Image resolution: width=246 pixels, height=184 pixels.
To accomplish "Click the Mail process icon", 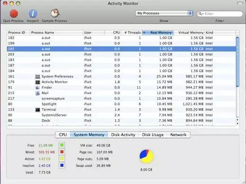I will coord(38,93).
